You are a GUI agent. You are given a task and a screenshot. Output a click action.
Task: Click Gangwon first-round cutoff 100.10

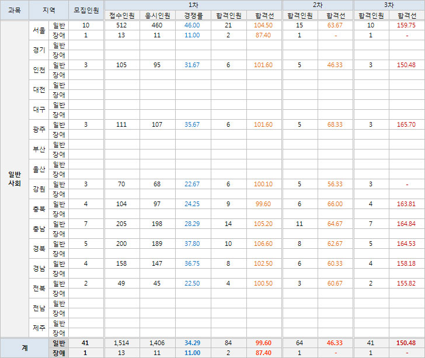coord(263,184)
